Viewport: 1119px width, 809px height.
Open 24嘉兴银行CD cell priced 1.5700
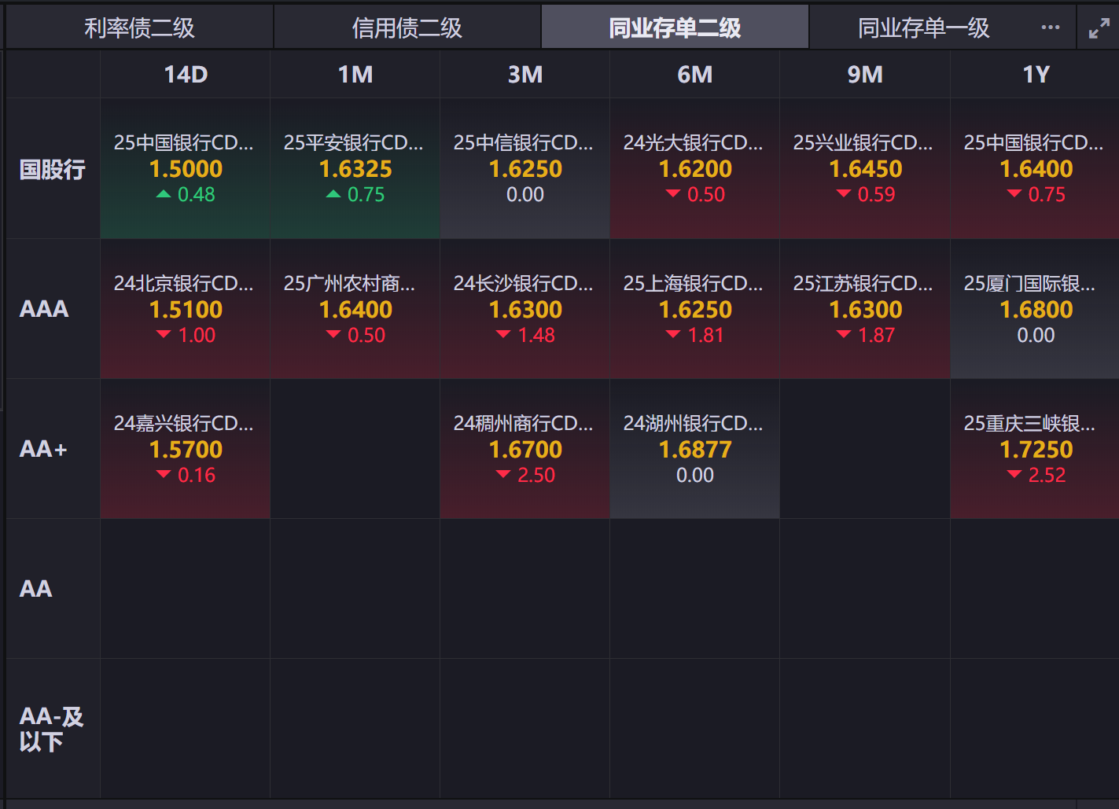(186, 449)
